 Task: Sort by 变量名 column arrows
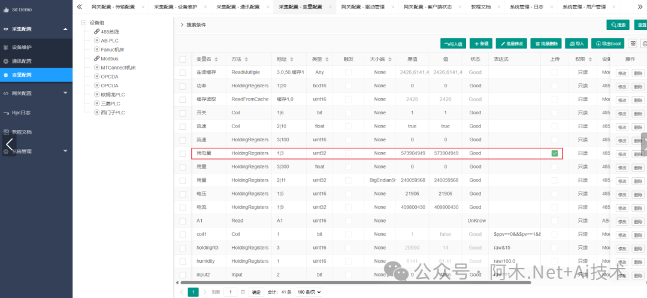[217, 59]
